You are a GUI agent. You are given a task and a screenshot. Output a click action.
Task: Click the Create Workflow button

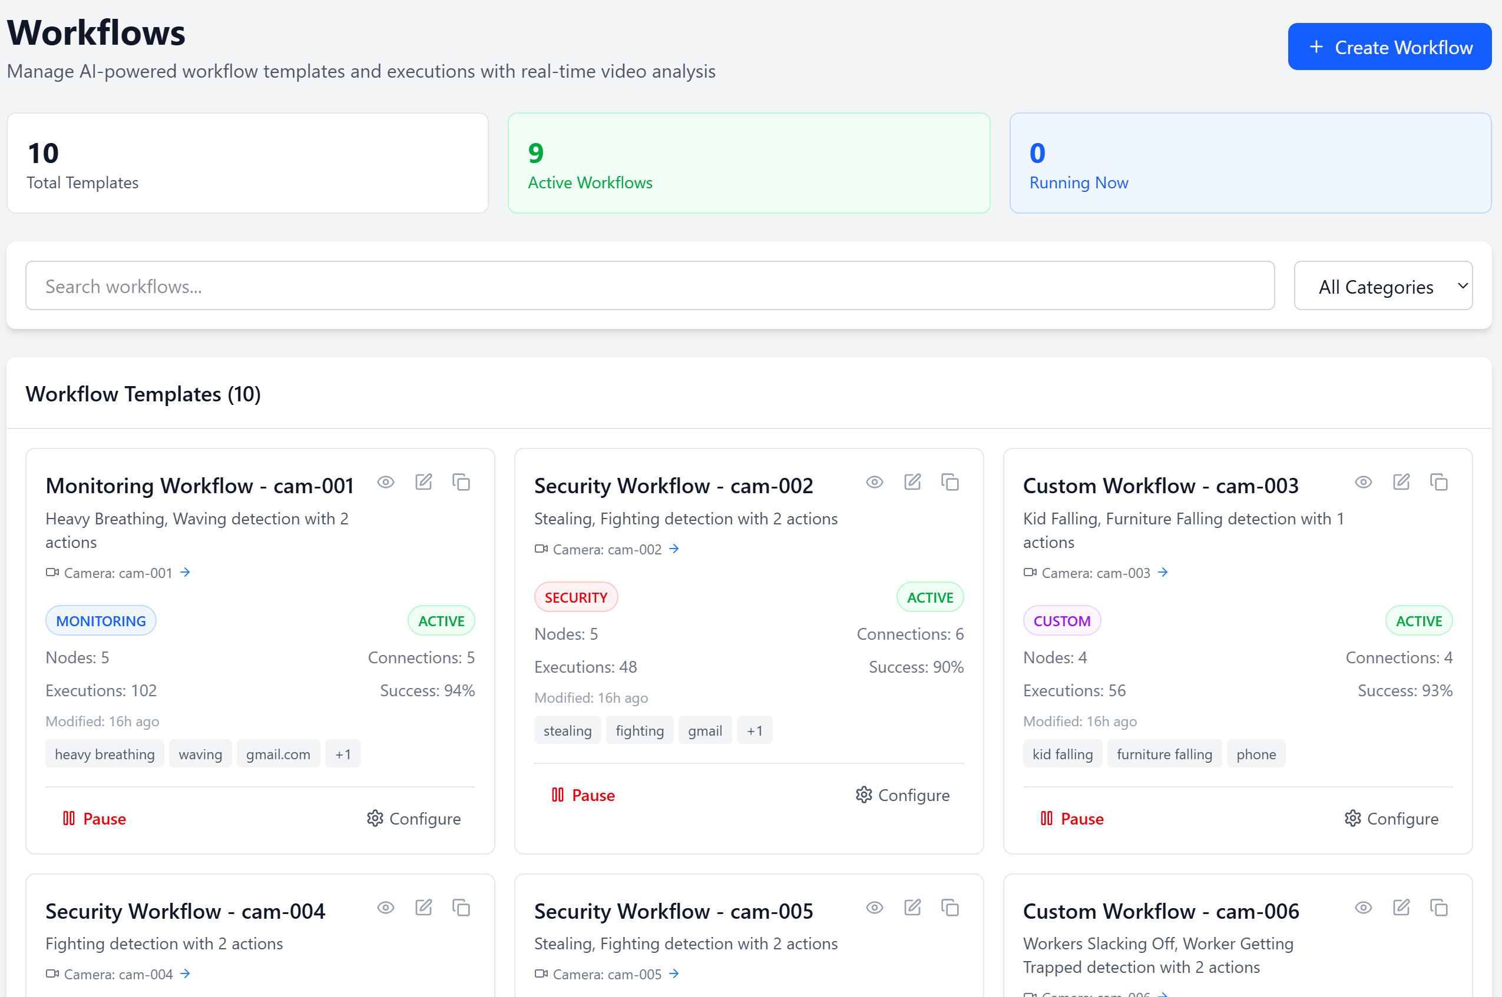tap(1389, 47)
